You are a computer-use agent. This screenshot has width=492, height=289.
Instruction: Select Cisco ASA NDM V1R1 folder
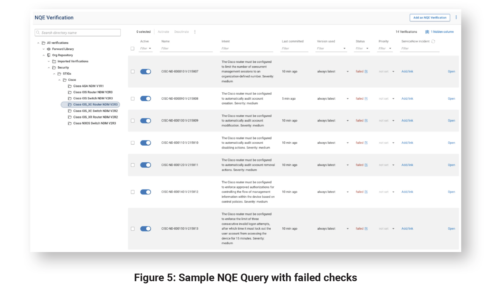pyautogui.click(x=88, y=86)
